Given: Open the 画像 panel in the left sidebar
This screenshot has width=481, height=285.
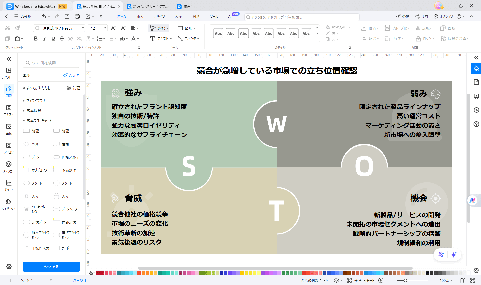Looking at the screenshot, I should 9,129.
